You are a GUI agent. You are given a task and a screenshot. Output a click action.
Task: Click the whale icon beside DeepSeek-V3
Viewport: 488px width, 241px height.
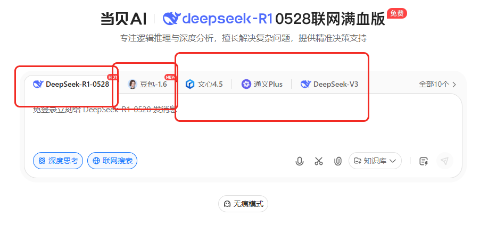305,84
